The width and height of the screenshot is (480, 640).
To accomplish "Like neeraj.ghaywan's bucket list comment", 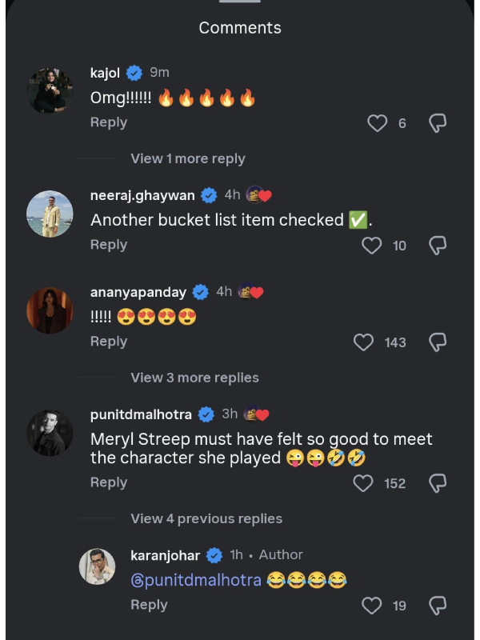I will tap(372, 246).
